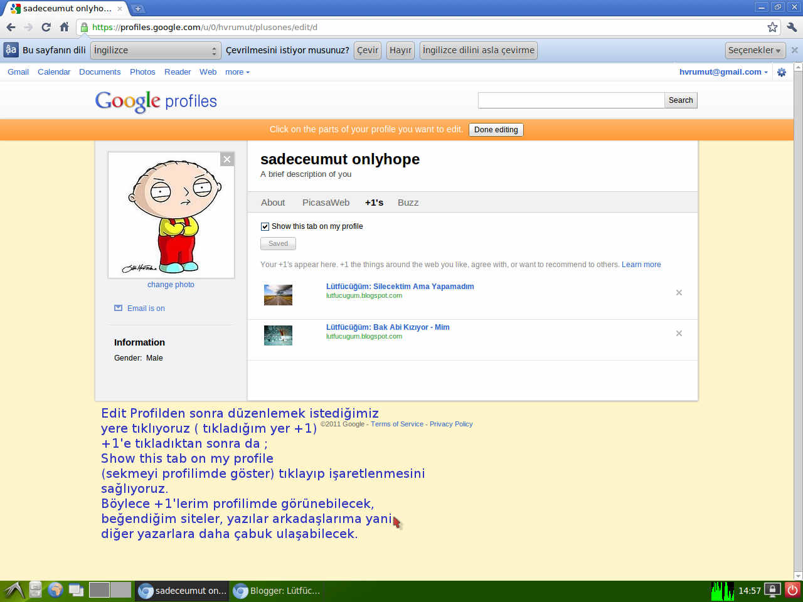This screenshot has width=803, height=602.
Task: Show the desktop from the taskbar icon
Action: coord(76,590)
